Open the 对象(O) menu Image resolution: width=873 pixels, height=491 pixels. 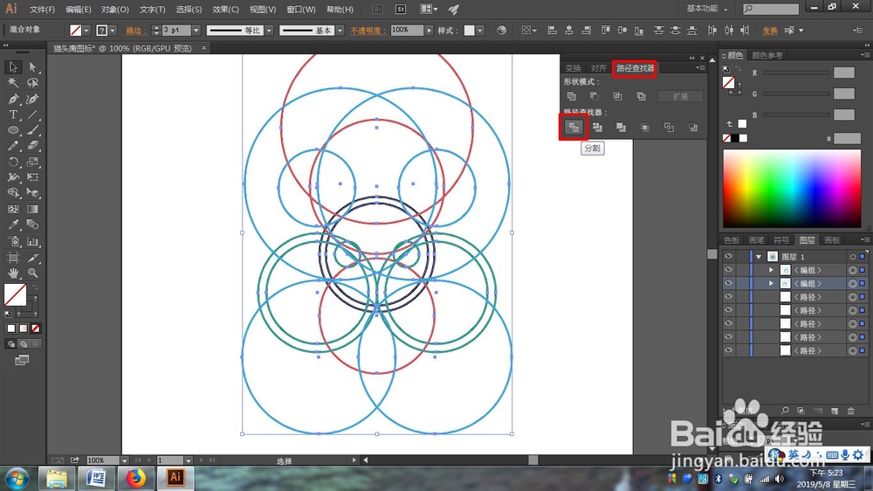tap(115, 10)
